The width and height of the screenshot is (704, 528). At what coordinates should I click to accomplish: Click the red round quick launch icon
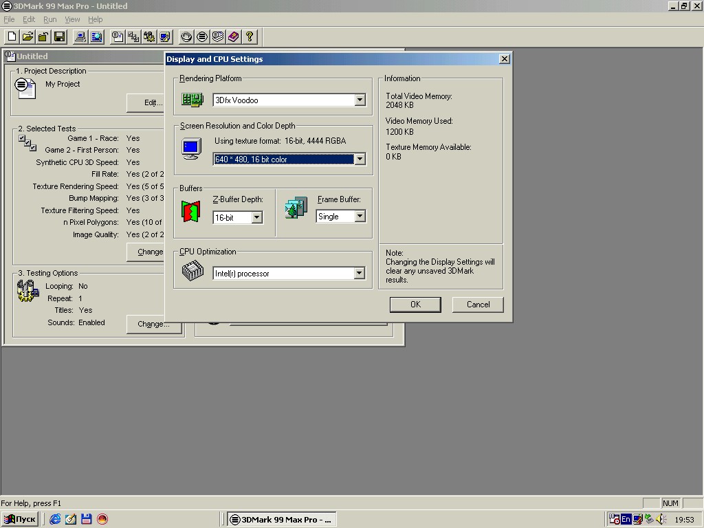(x=102, y=519)
